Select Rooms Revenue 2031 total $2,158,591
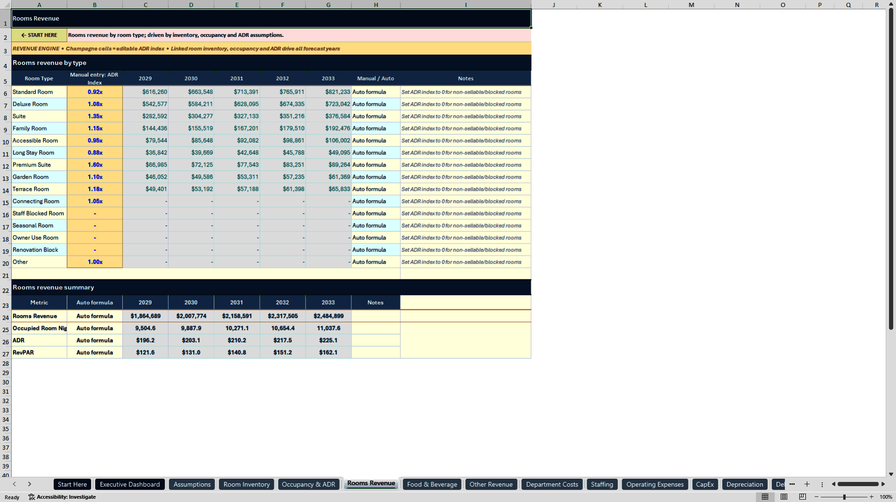Viewport: 896px width, 502px height. coord(237,316)
